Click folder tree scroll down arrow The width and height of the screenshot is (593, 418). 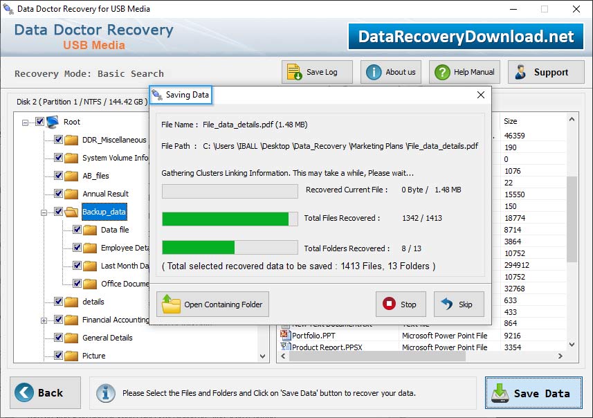click(262, 356)
